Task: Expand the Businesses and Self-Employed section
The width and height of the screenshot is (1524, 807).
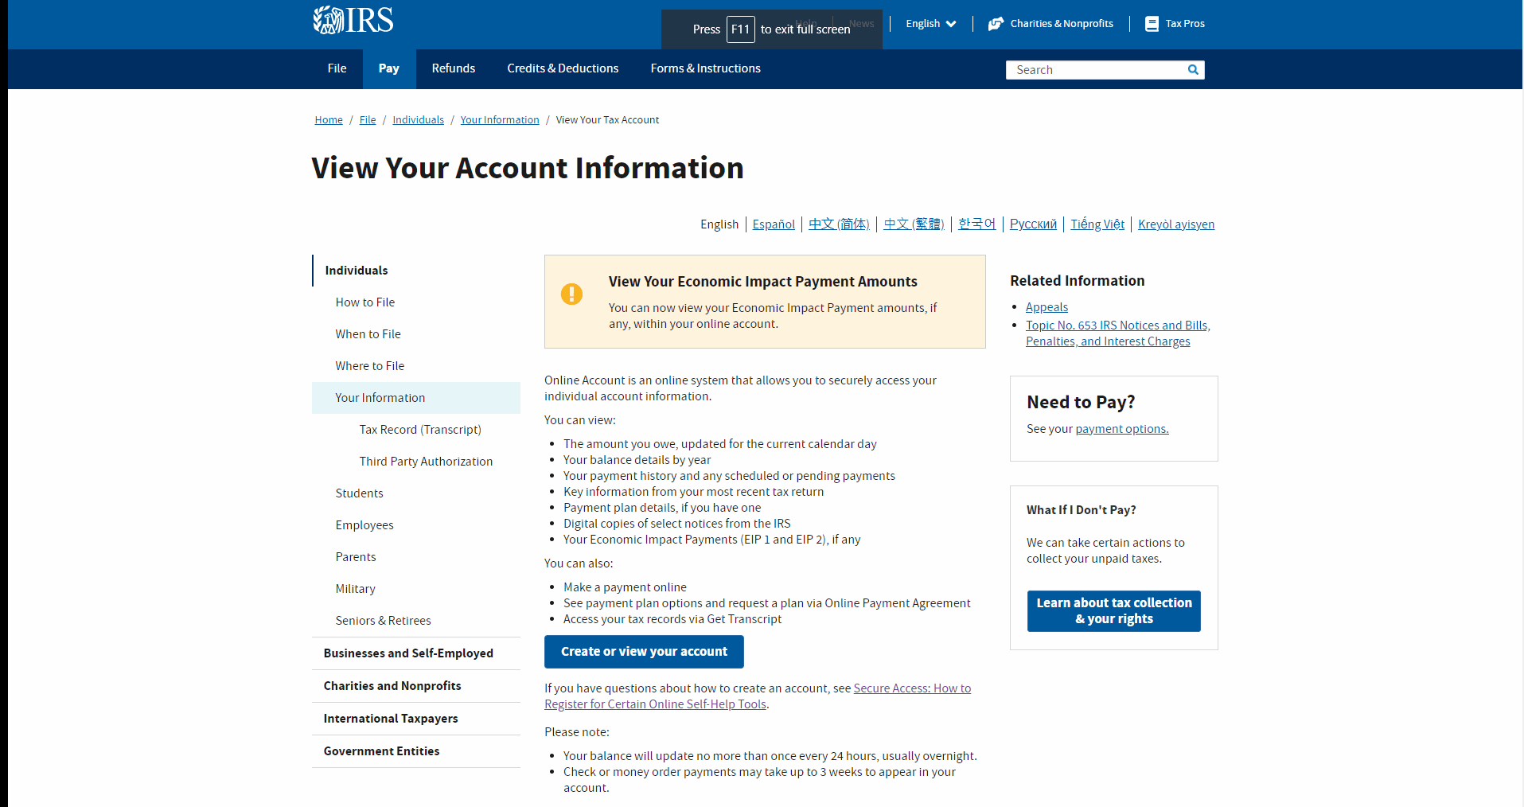Action: tap(407, 653)
